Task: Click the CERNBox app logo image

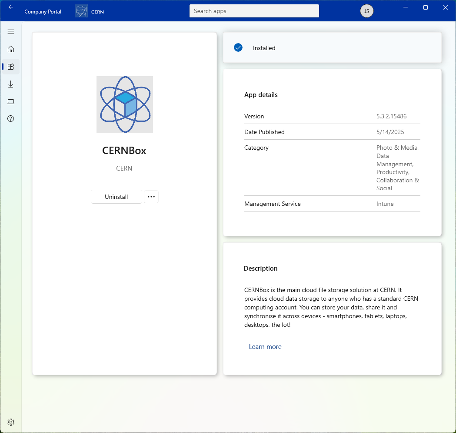Action: point(125,104)
